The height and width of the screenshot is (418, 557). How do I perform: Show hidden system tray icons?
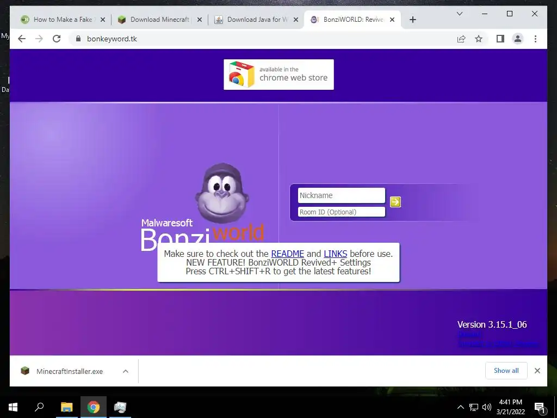(x=460, y=407)
